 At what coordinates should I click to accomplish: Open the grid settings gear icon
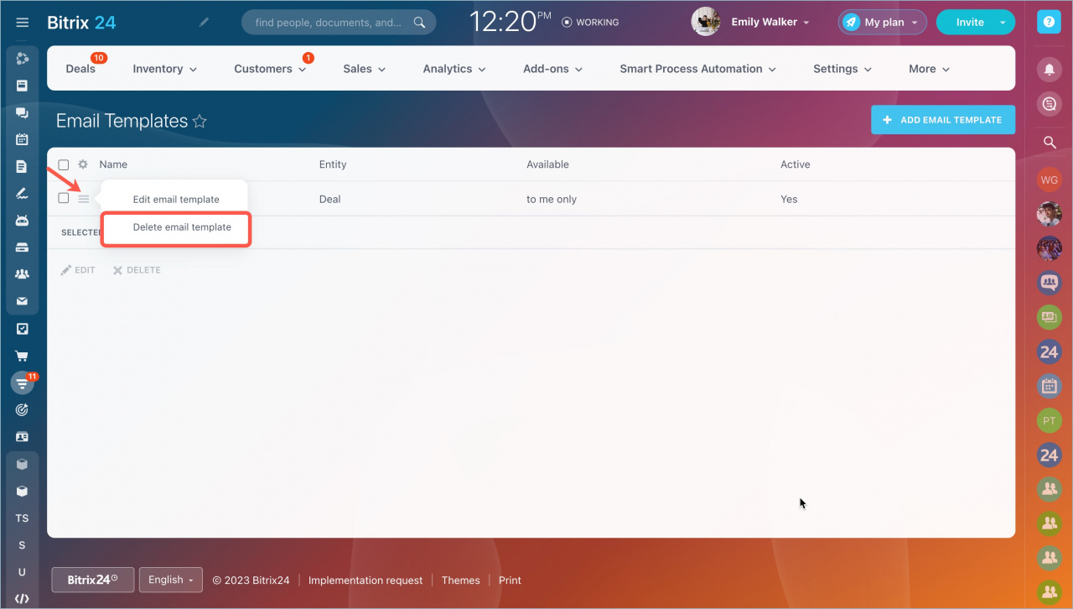(83, 164)
